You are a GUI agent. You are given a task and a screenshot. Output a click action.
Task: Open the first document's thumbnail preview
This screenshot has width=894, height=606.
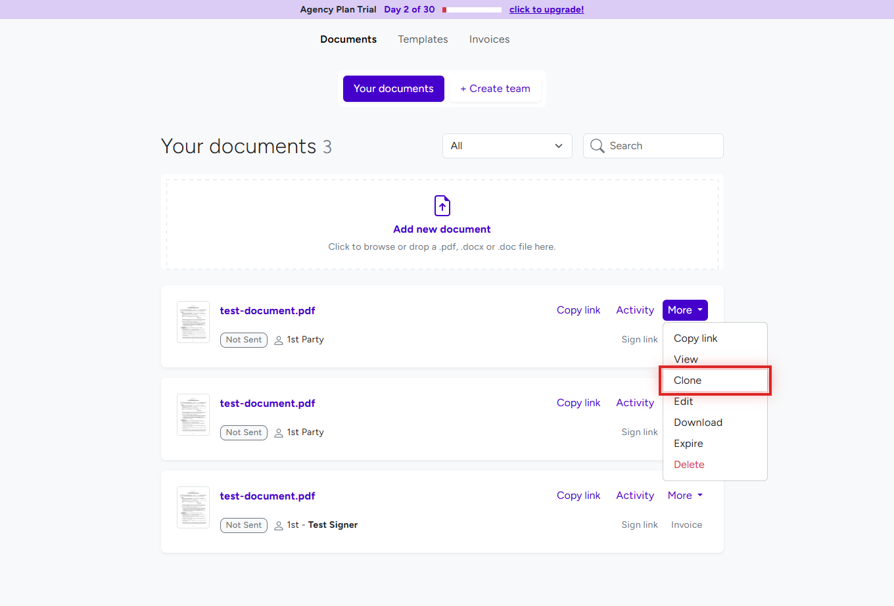pyautogui.click(x=193, y=321)
